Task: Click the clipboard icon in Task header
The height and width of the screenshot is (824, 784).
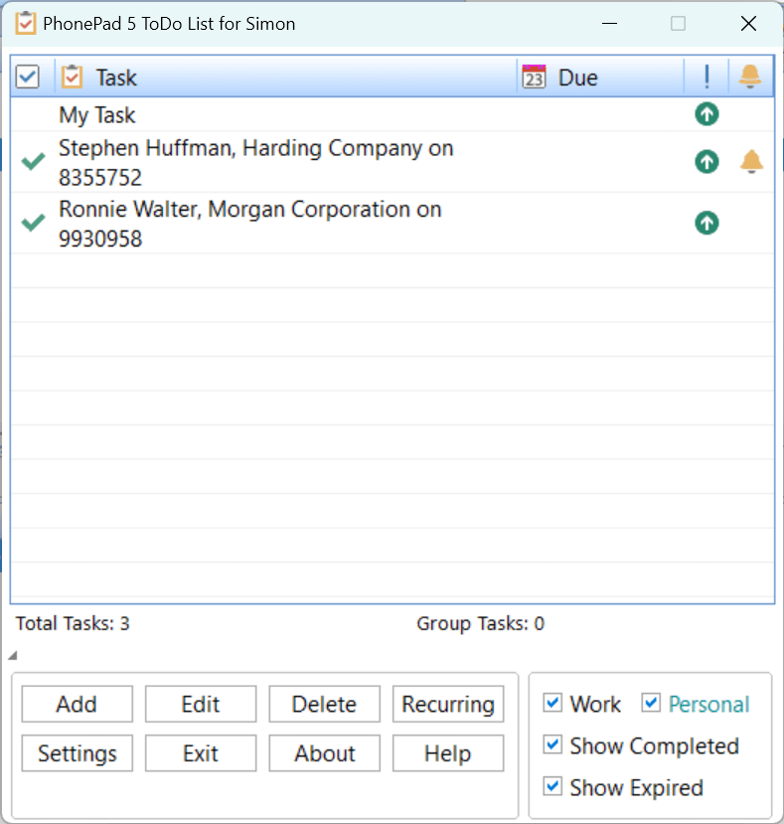Action: click(x=72, y=77)
